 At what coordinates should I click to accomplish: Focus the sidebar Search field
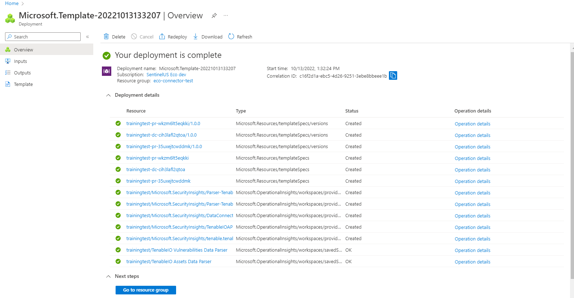tap(43, 37)
